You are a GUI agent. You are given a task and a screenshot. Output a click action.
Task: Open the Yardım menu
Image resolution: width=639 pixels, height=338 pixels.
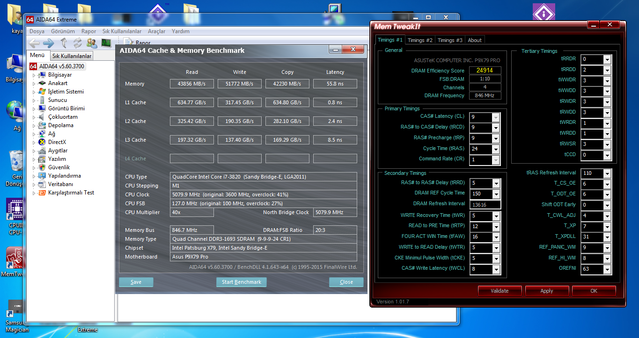tap(181, 31)
